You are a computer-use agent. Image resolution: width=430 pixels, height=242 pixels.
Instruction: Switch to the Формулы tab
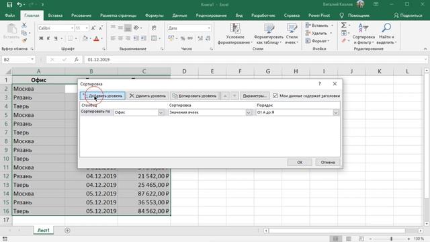tap(154, 15)
